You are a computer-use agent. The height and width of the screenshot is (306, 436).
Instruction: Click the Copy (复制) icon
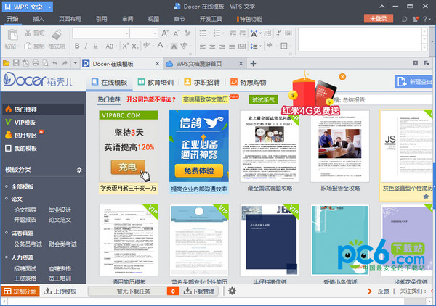(x=28, y=46)
